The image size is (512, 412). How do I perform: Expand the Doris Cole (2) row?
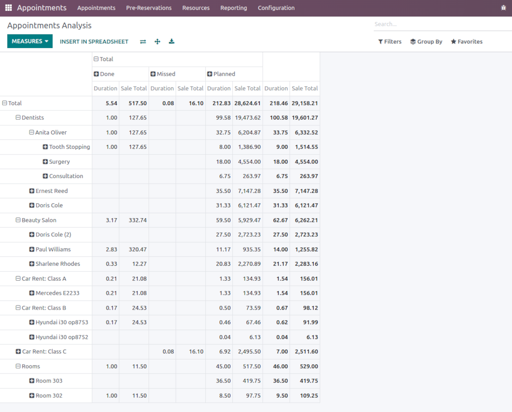[50, 235]
